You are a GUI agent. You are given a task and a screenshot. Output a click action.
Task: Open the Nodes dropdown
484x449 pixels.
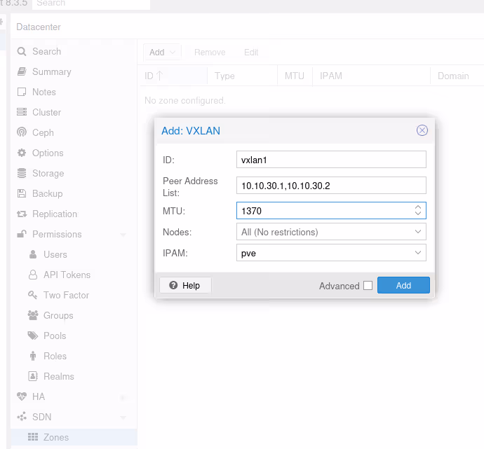[x=418, y=232]
